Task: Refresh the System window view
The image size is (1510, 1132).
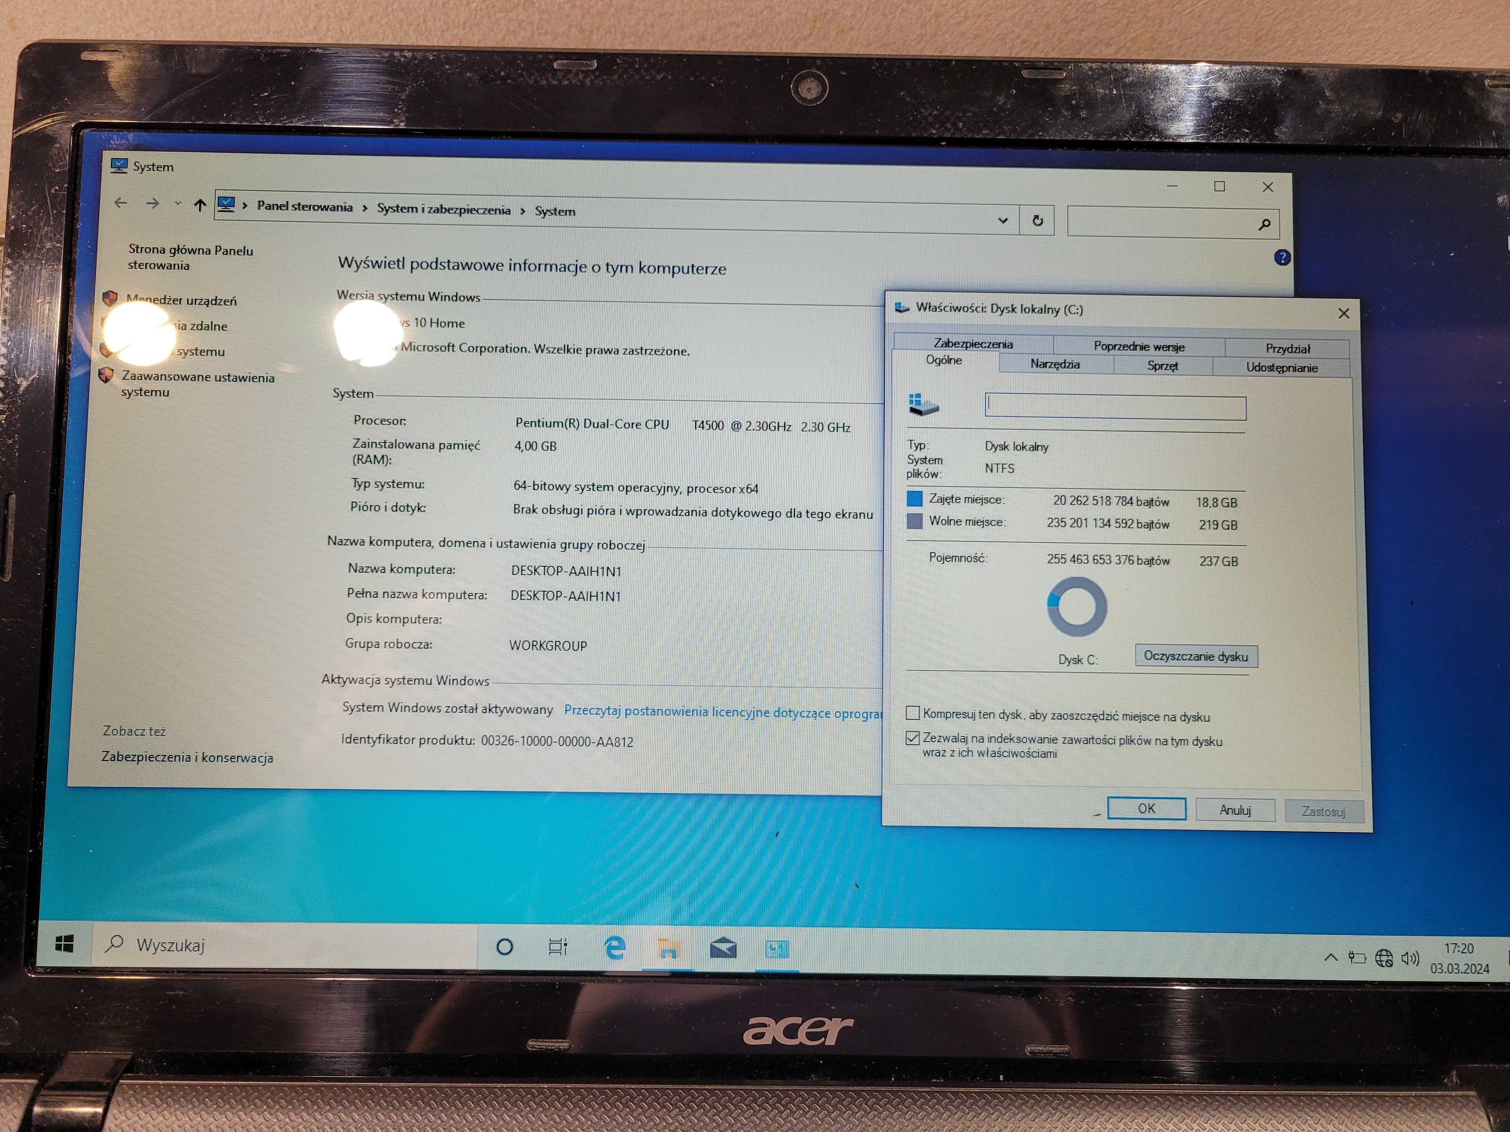Action: tap(1037, 220)
